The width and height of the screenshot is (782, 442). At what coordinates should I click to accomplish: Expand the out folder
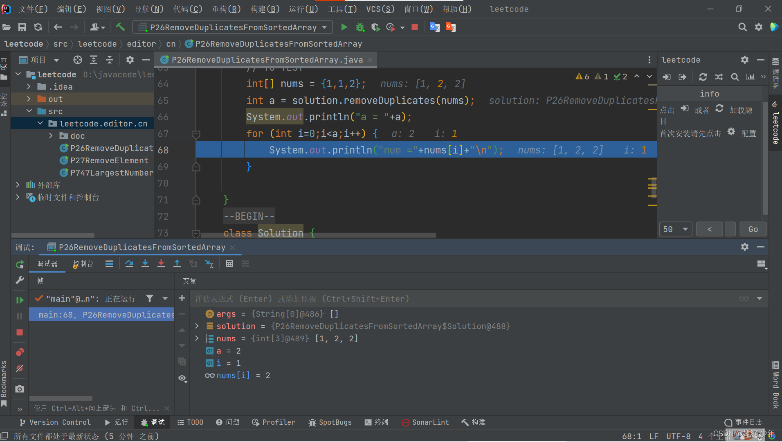coord(29,99)
